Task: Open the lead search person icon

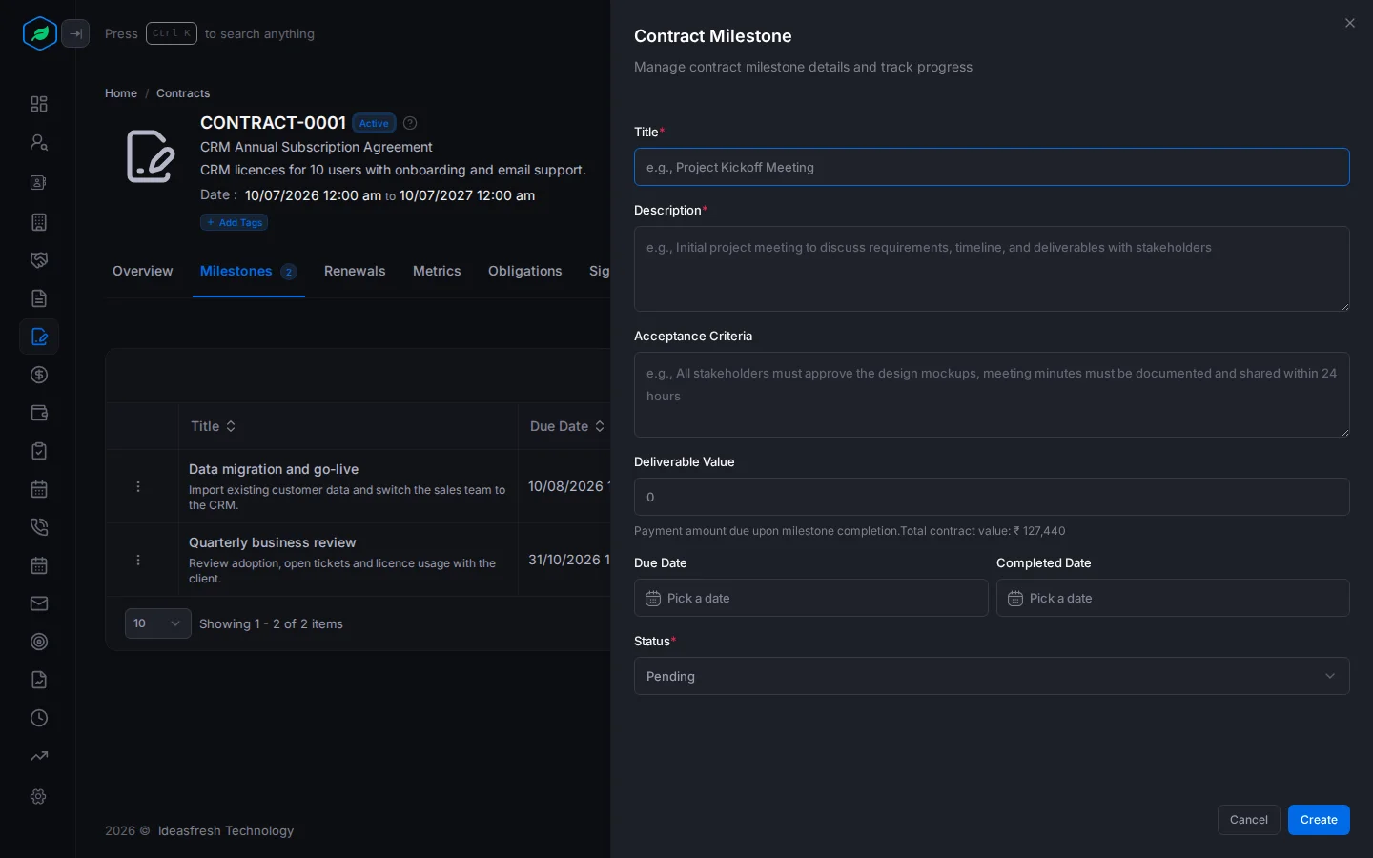Action: pos(39,142)
